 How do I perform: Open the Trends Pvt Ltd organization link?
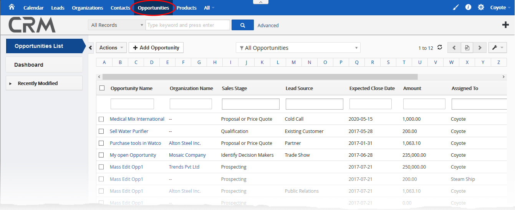[x=184, y=167]
